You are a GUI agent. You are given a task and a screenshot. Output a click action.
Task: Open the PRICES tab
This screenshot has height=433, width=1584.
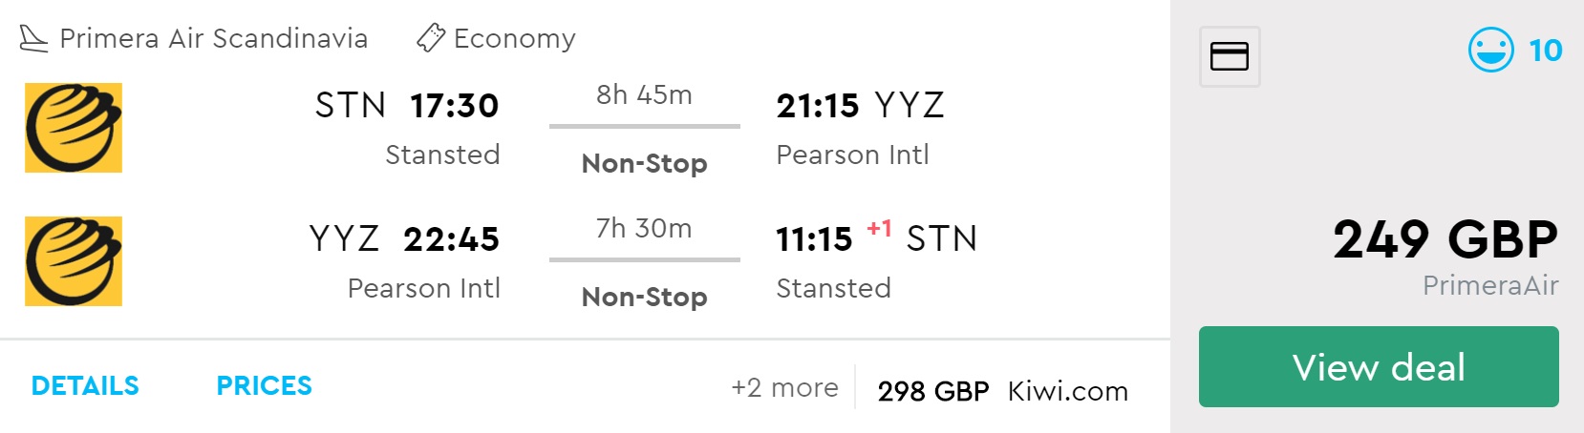pos(264,385)
